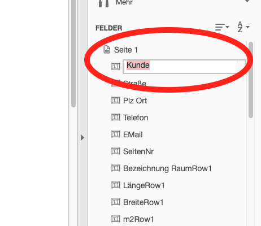The image size is (261, 226).
Task: Click the text field icon beside EMail
Action: tap(116, 134)
